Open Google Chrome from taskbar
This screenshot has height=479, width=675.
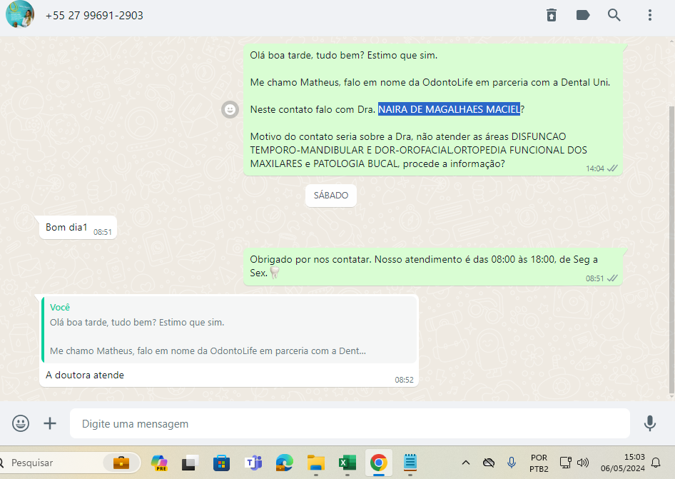(378, 463)
